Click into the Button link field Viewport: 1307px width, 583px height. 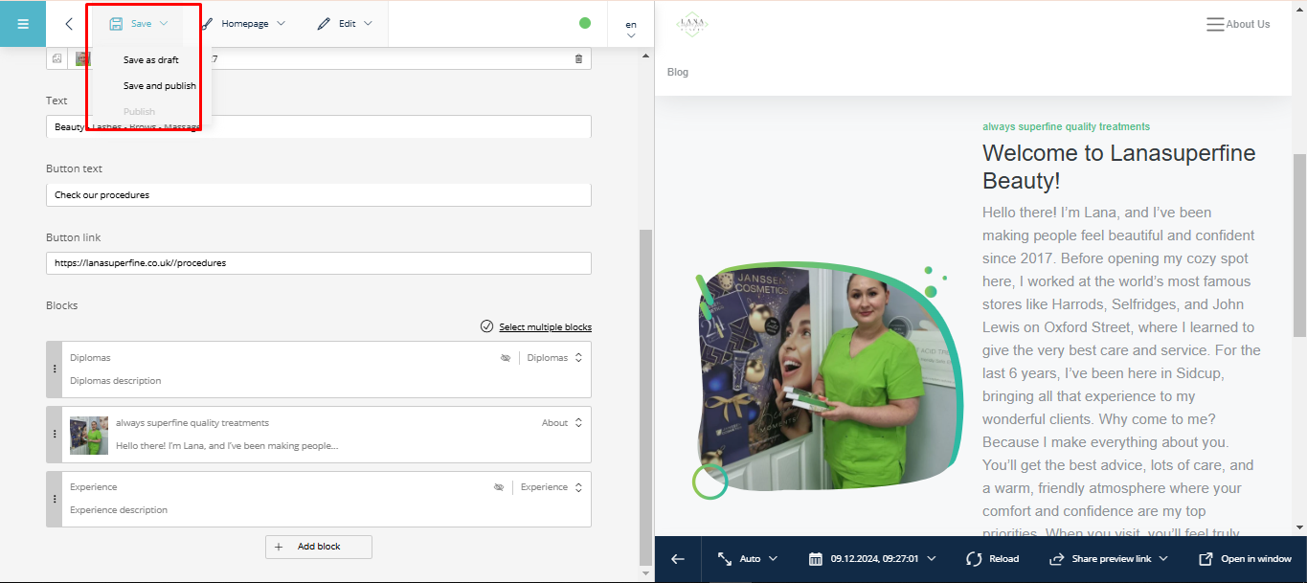tap(318, 263)
